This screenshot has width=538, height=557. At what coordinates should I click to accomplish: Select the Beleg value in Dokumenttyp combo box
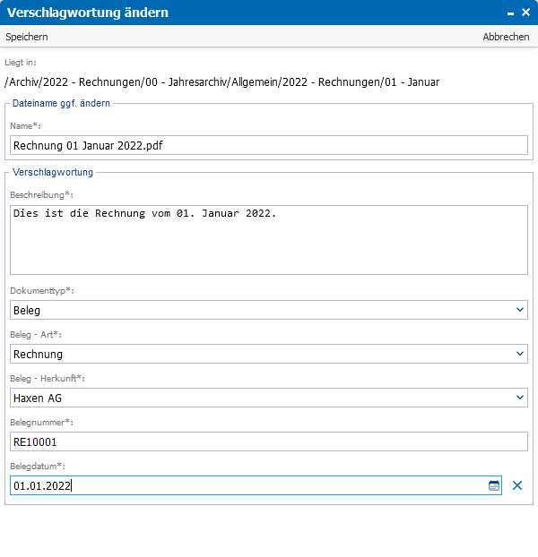(268, 310)
